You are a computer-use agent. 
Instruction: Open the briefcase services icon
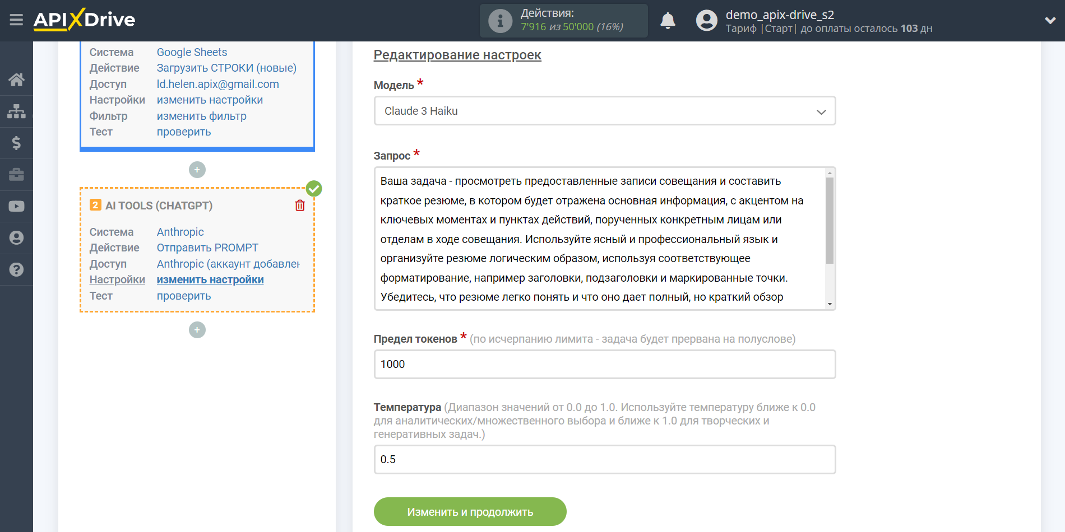[x=16, y=175]
